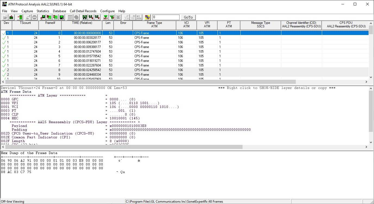Open the Configure menu
The width and height of the screenshot is (374, 204).
107,11
